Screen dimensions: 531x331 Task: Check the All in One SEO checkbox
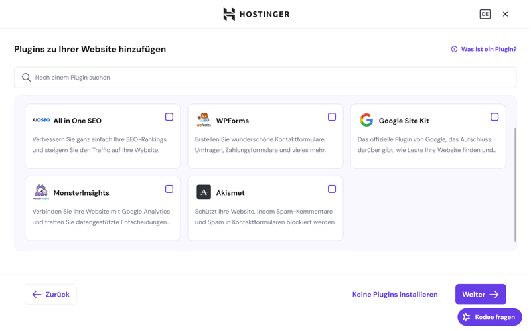click(169, 117)
